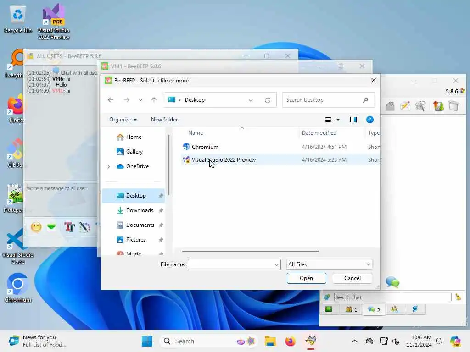Viewport: 470px width, 352px height.
Task: Open the File name history dropdown
Action: point(277,264)
